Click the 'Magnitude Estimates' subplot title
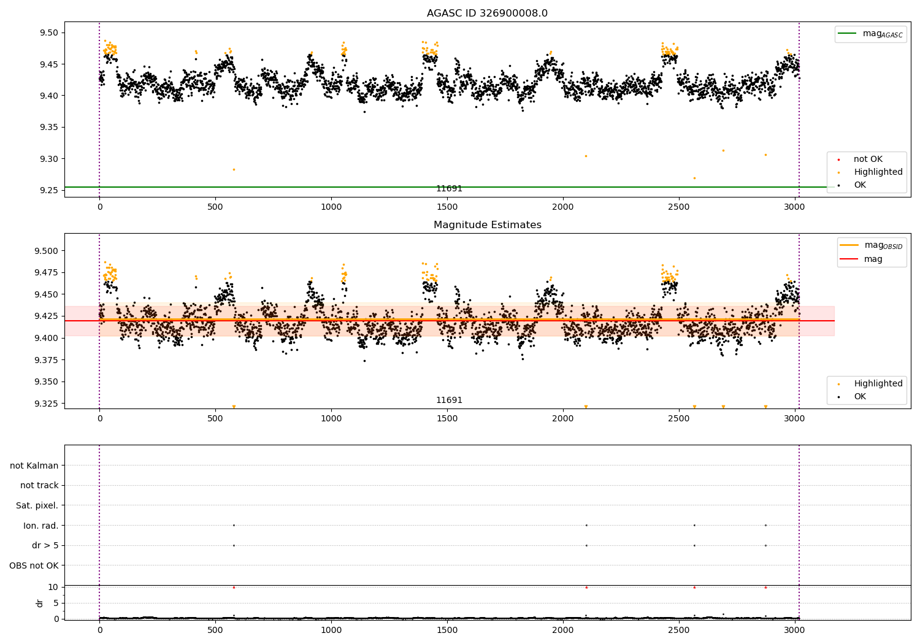The height and width of the screenshot is (644, 920). [x=488, y=225]
